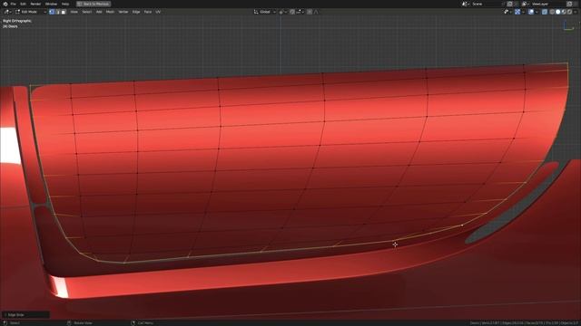581x326 pixels.
Task: Click the new view layer icon
Action: click(x=569, y=4)
